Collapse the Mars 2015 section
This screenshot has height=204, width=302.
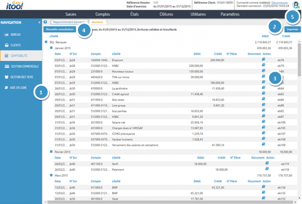tap(51, 175)
